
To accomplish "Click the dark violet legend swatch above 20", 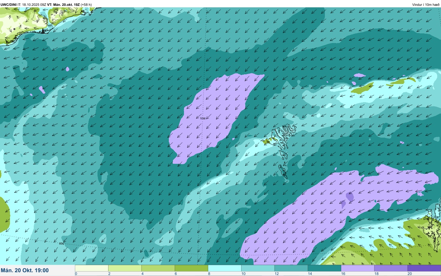I will (424, 268).
